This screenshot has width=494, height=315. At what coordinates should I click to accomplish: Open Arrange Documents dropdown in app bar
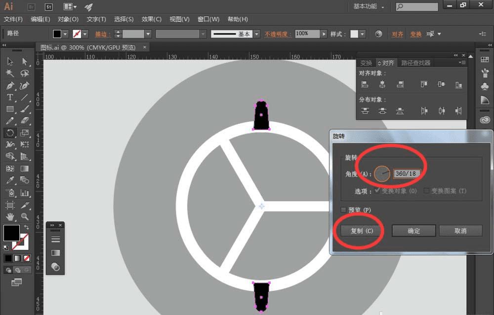[x=70, y=6]
